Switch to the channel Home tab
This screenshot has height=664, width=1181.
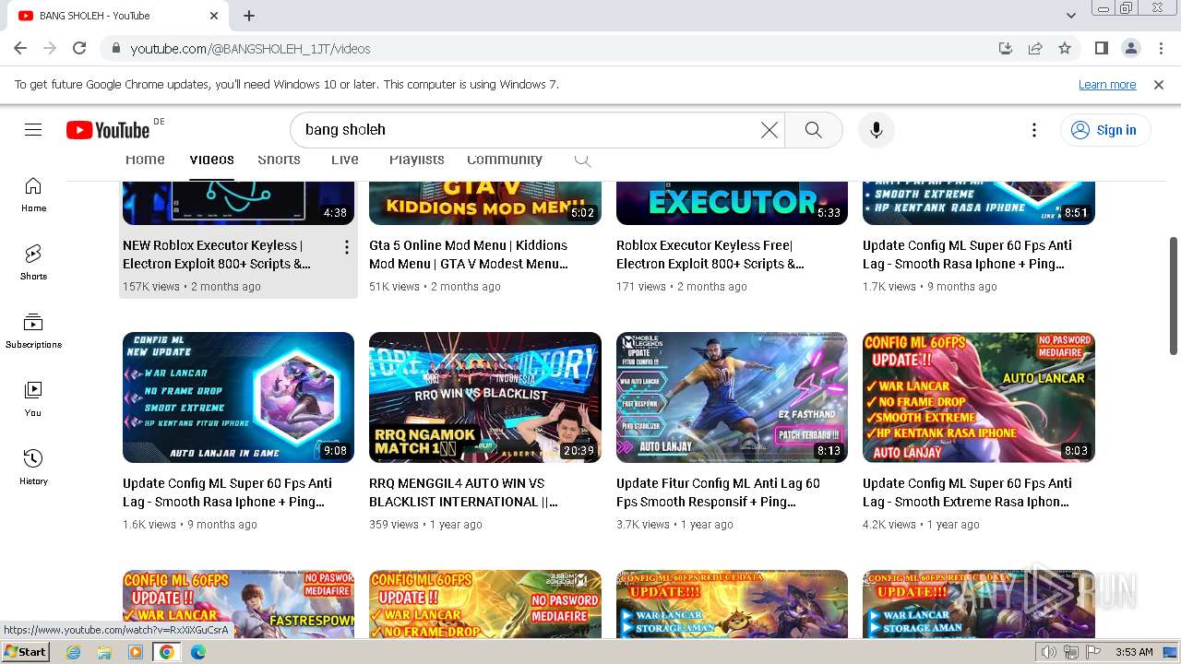[x=145, y=160]
